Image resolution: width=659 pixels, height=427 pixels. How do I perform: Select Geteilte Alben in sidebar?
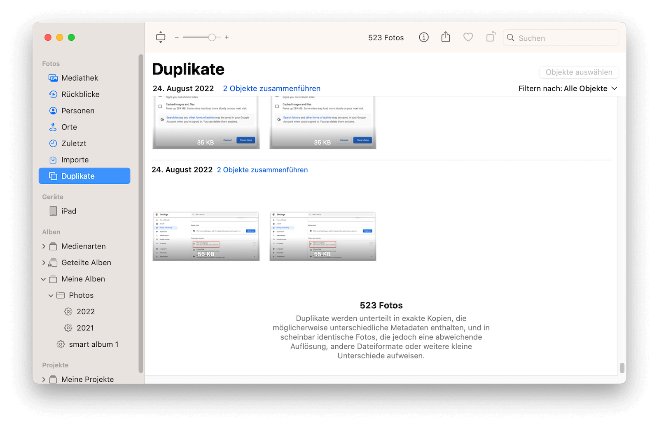84,263
